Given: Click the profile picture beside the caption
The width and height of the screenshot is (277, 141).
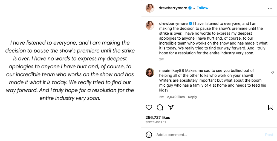Looking at the screenshot, I should tap(150, 25).
